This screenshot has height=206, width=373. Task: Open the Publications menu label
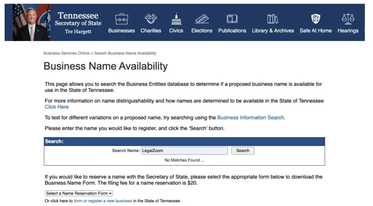point(232,31)
